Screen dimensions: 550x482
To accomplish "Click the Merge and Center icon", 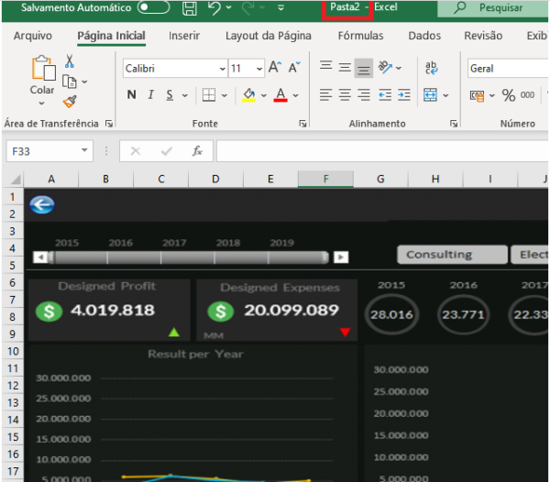I will (431, 95).
